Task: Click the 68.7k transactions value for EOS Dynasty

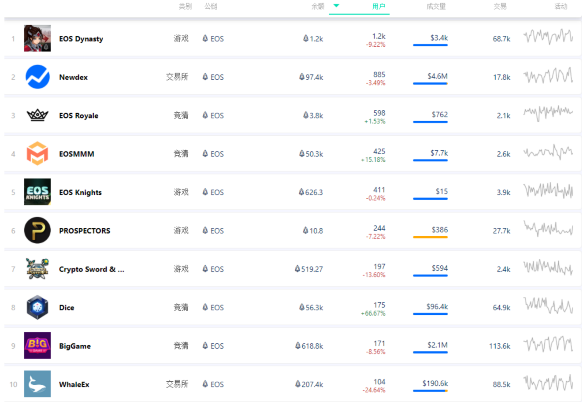Action: tap(501, 39)
